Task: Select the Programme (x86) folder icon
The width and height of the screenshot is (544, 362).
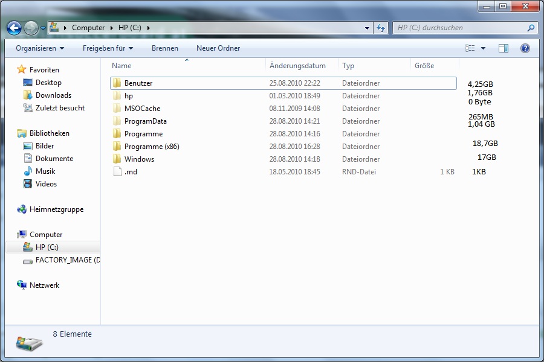Action: [x=117, y=146]
